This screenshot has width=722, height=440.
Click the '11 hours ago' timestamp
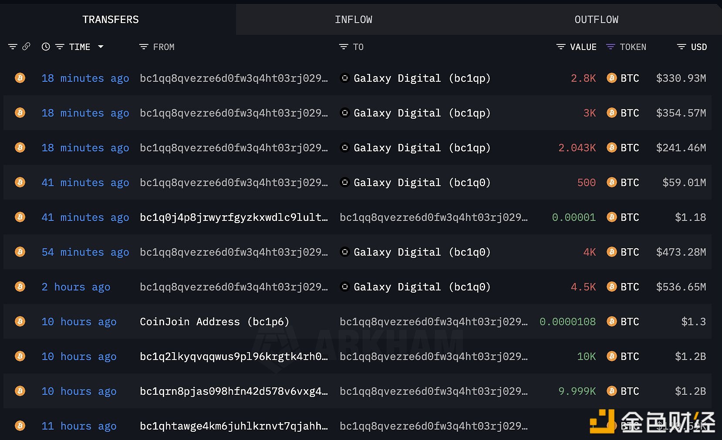[79, 426]
